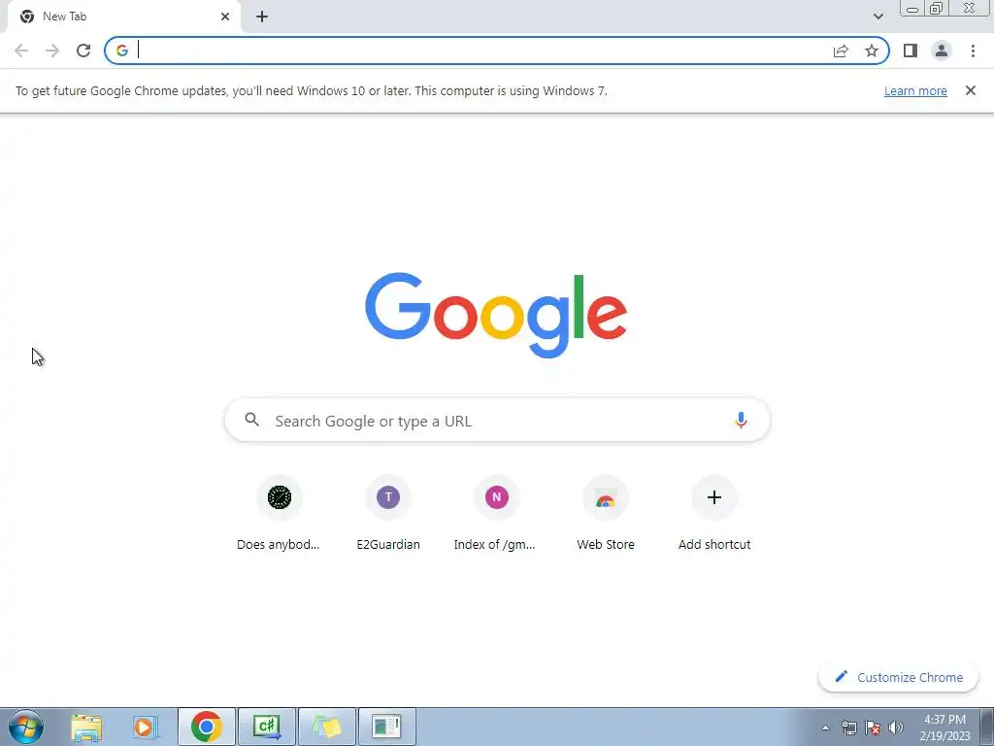This screenshot has width=994, height=746.
Task: Open the Index of /gm... shortcut
Action: pos(496,515)
